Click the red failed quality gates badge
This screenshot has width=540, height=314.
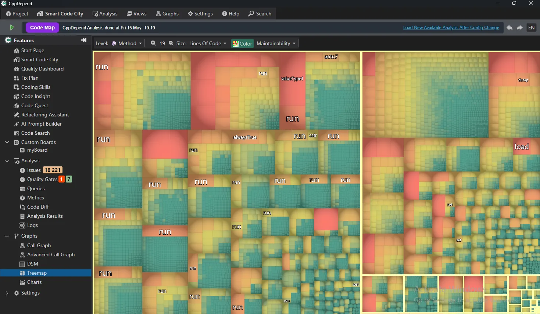[x=62, y=179]
